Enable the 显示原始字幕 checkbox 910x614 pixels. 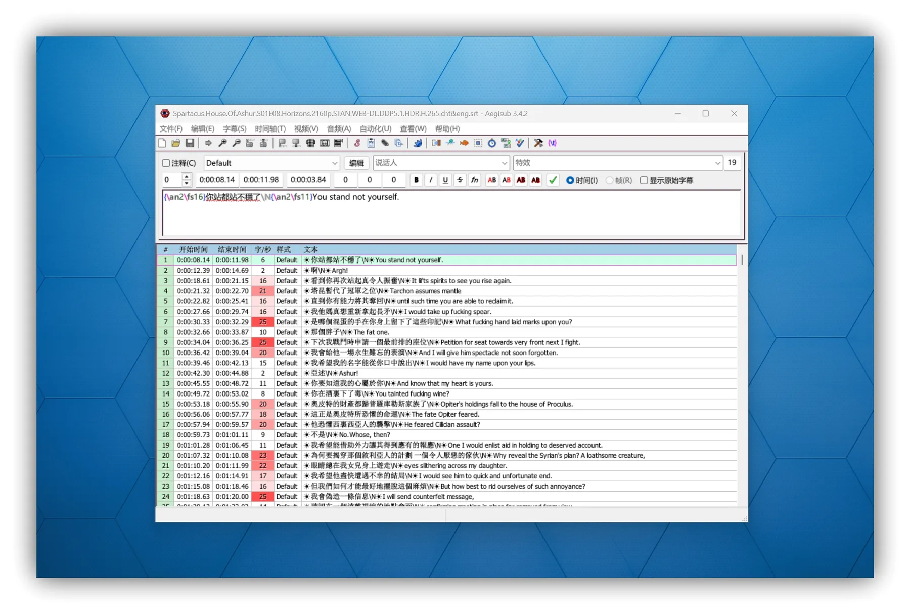click(644, 180)
